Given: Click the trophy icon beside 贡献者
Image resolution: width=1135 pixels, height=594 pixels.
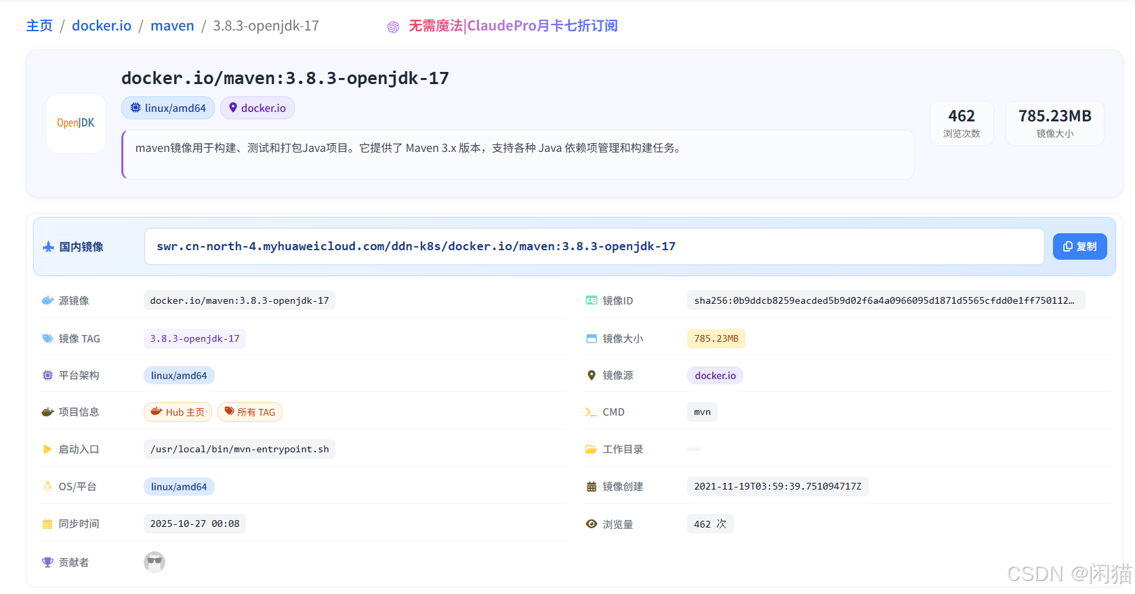Looking at the screenshot, I should [x=47, y=562].
